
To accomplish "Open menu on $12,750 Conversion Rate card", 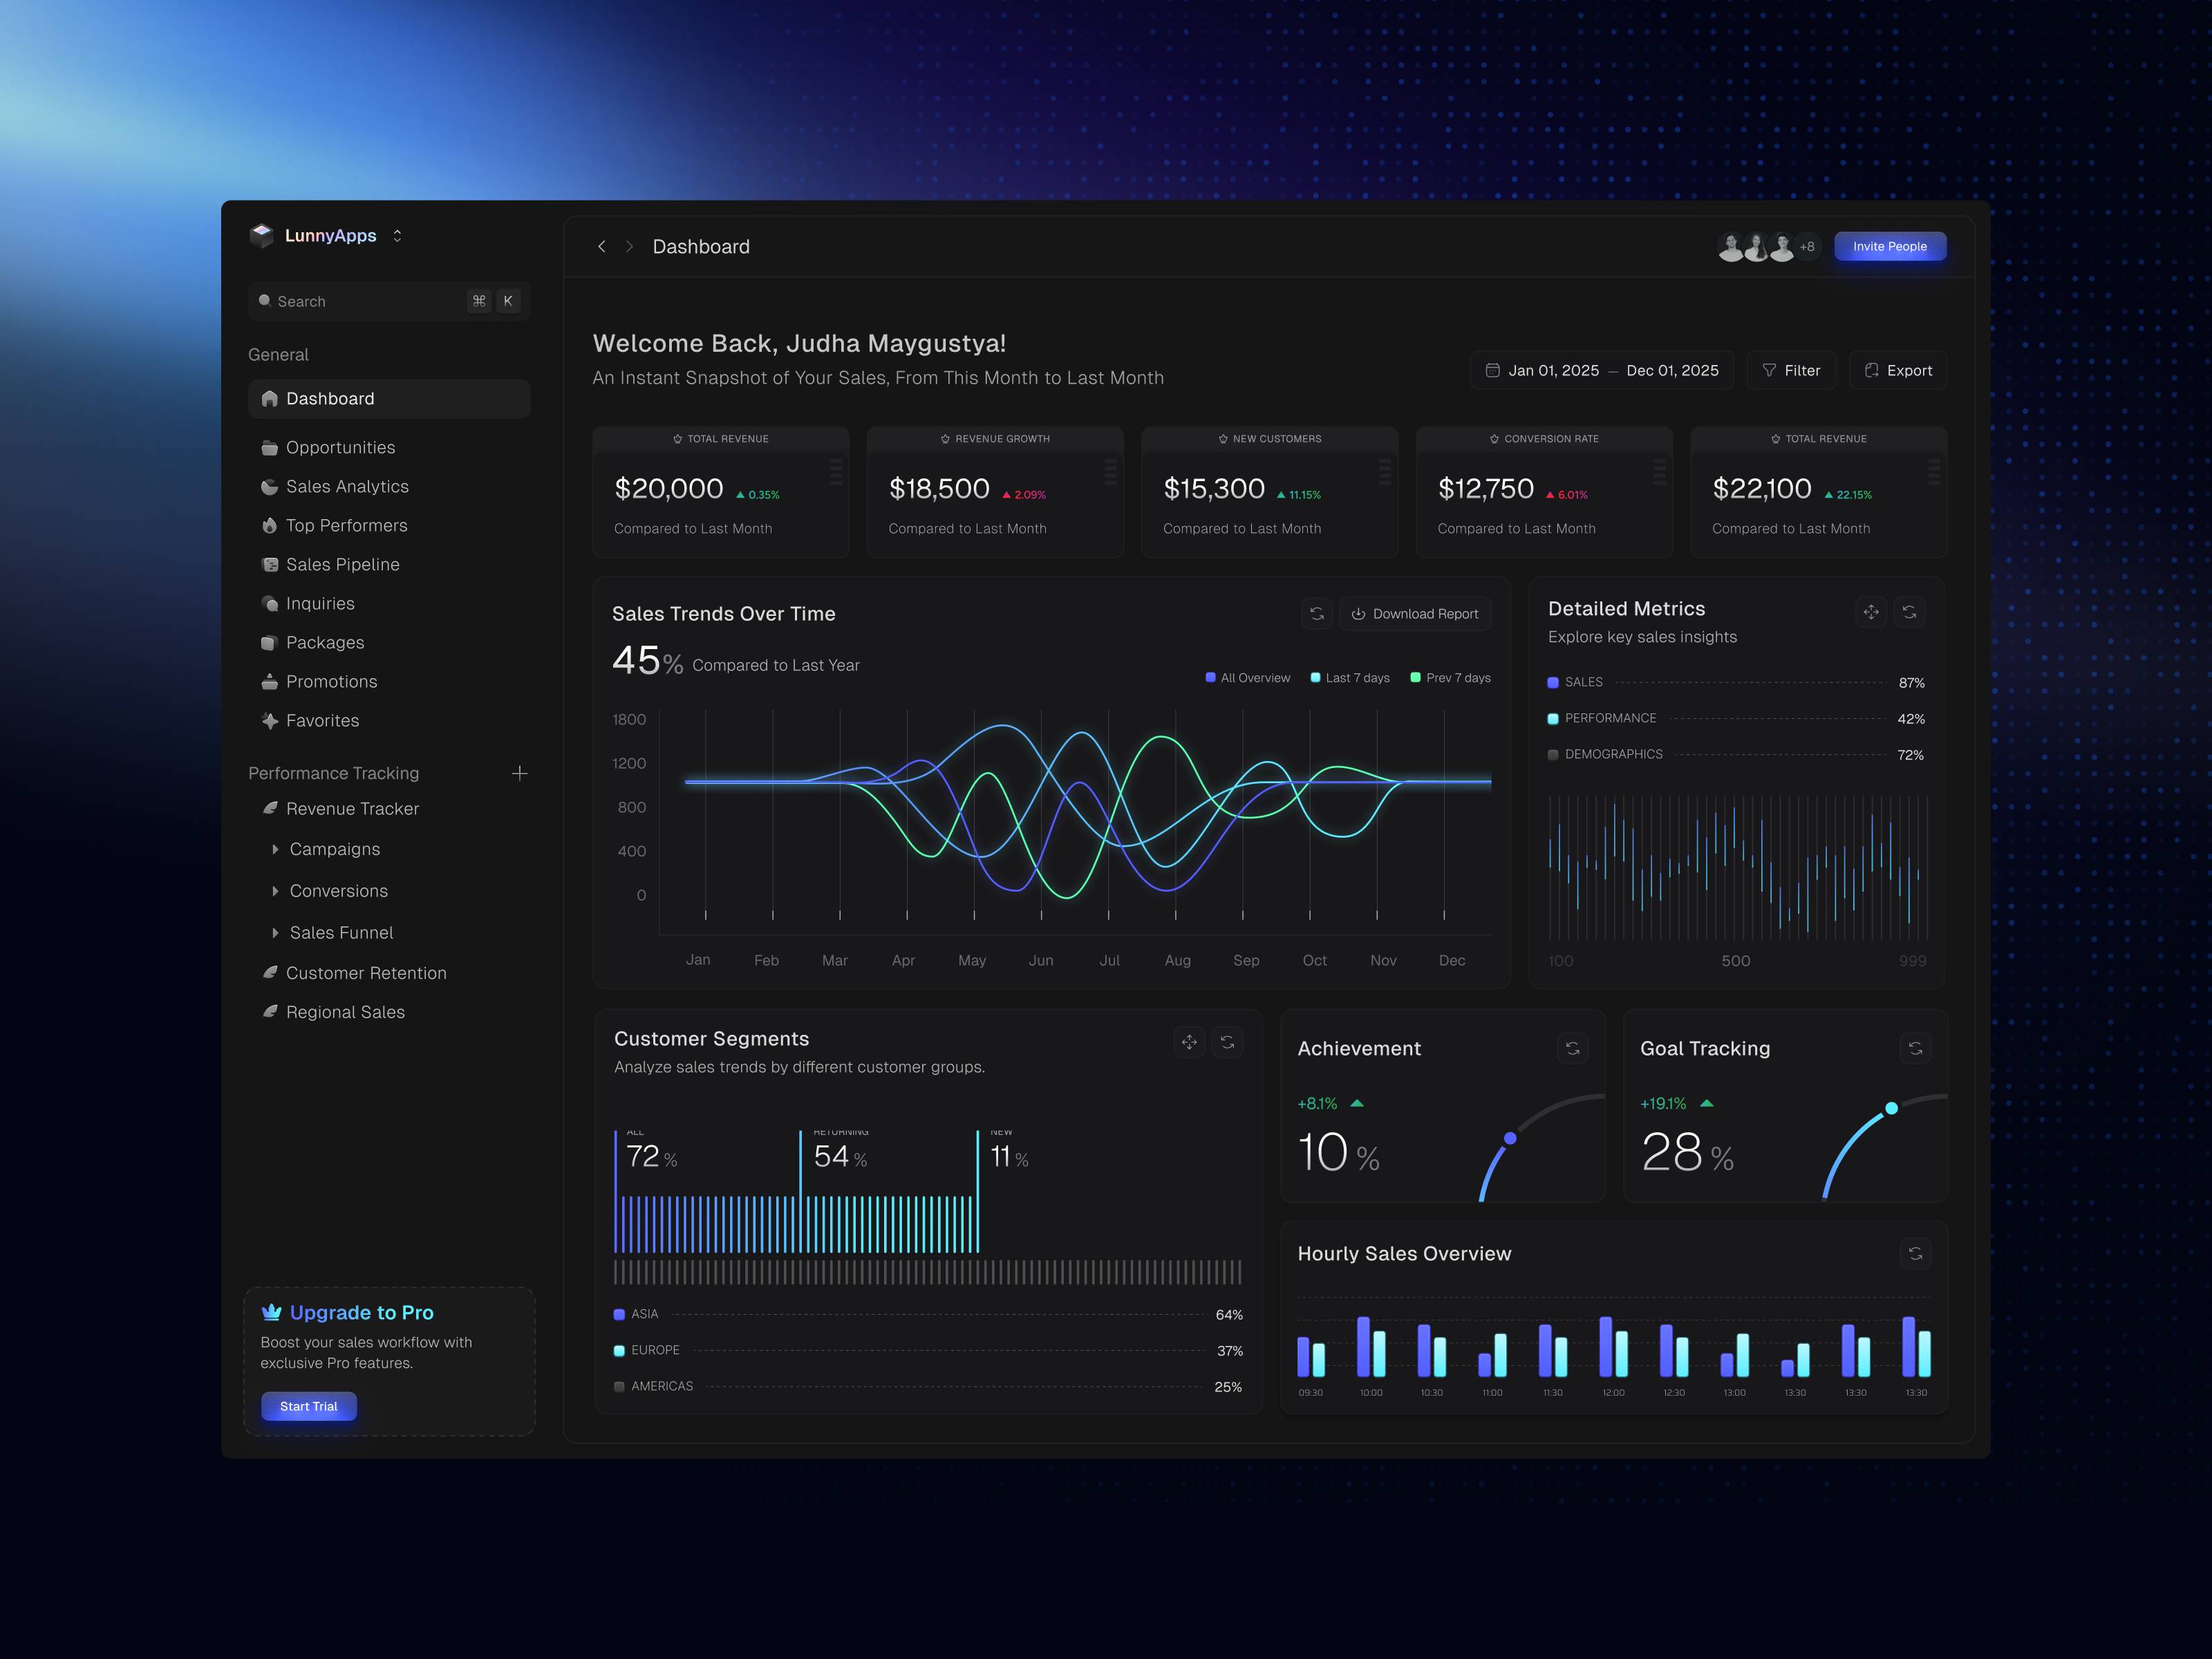I will (1659, 472).
